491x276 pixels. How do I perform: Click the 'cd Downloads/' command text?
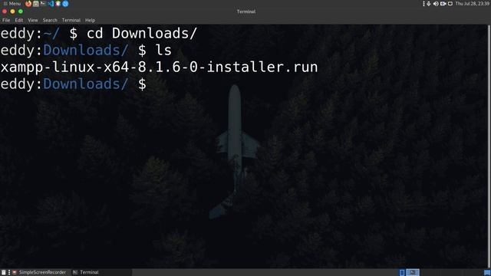[142, 33]
